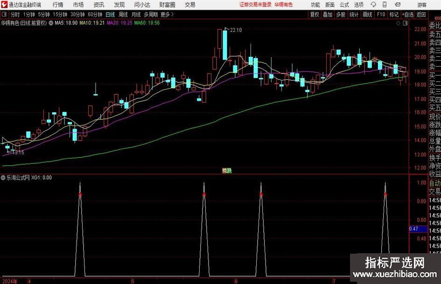The height and width of the screenshot is (284, 441).
Task: Click the 标记 toolbar button
Action: (394, 14)
